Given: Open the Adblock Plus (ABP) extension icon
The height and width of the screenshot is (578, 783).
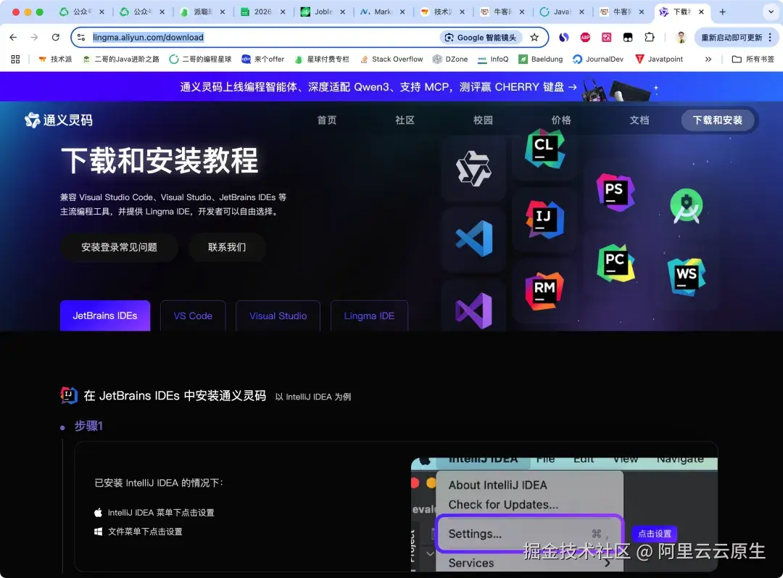Looking at the screenshot, I should [585, 36].
